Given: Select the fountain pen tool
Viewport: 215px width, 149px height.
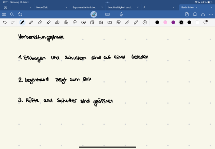Looking at the screenshot, I should 22,23.
